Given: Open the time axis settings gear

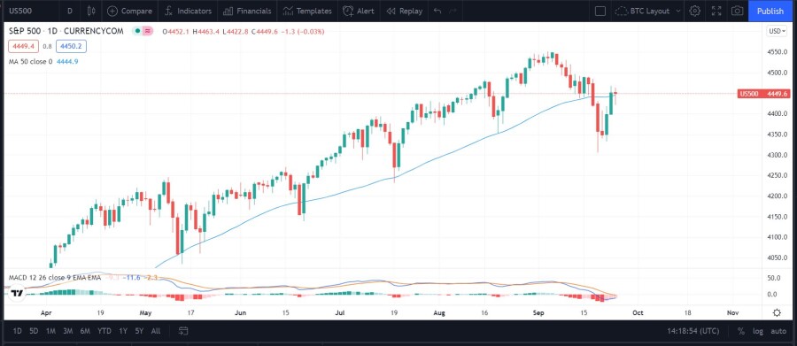Looking at the screenshot, I should pos(777,312).
